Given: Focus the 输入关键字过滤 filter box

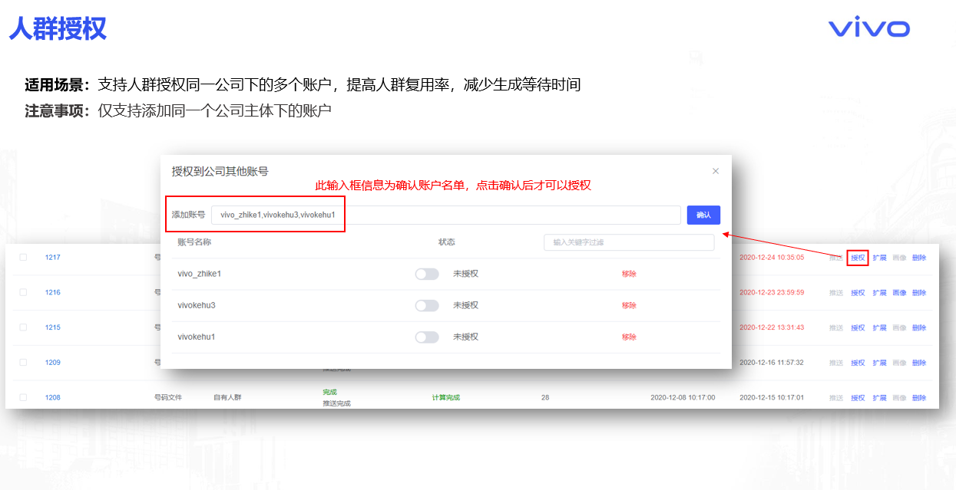Looking at the screenshot, I should (628, 242).
